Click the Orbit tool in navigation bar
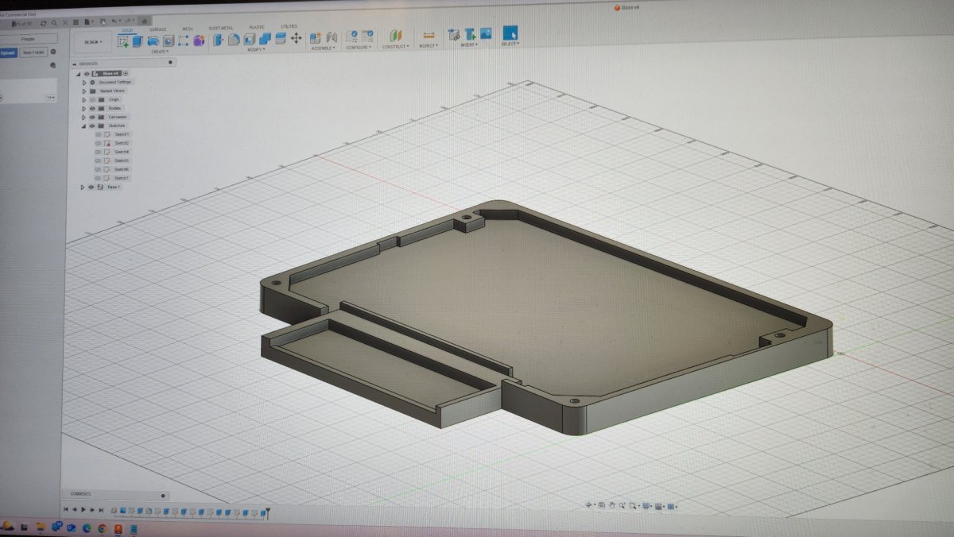Image resolution: width=954 pixels, height=537 pixels. [x=590, y=505]
